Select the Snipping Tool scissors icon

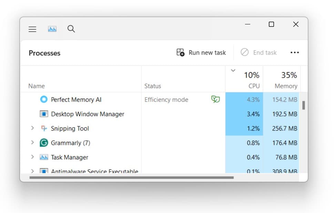tap(44, 128)
